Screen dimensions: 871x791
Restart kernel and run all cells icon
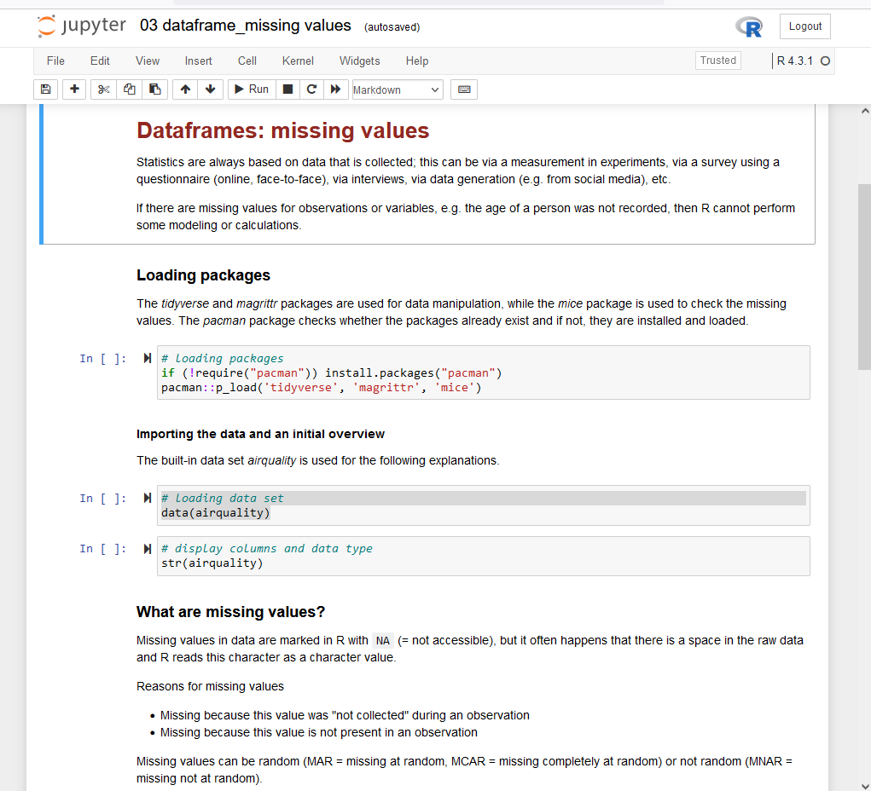(336, 89)
